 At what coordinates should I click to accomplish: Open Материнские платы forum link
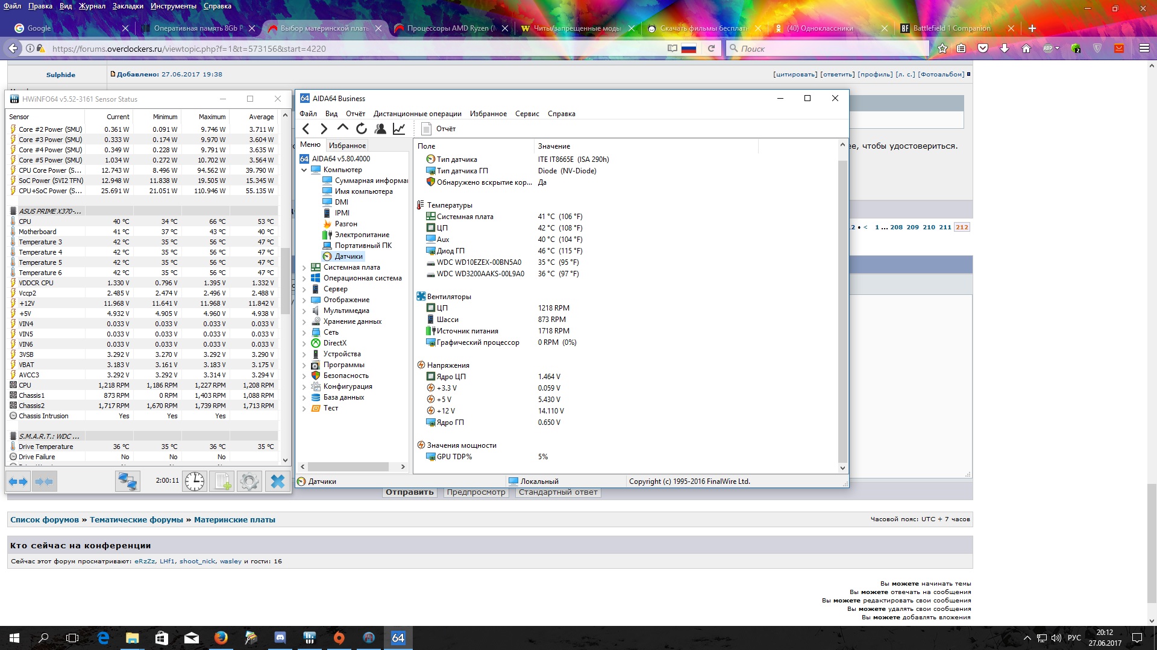(234, 519)
